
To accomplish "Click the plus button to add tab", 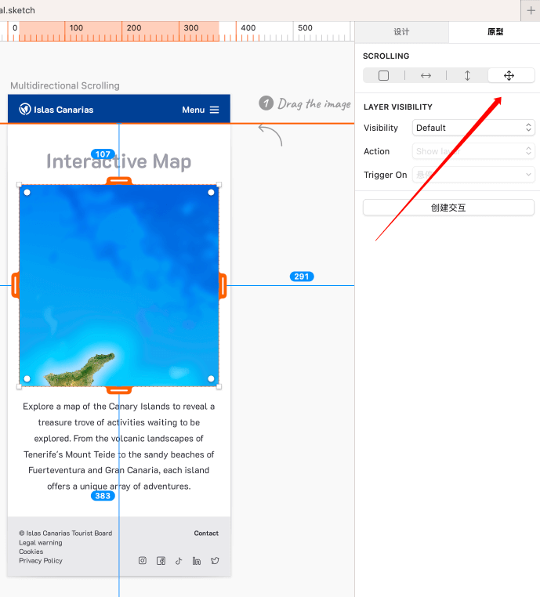I will pos(531,10).
